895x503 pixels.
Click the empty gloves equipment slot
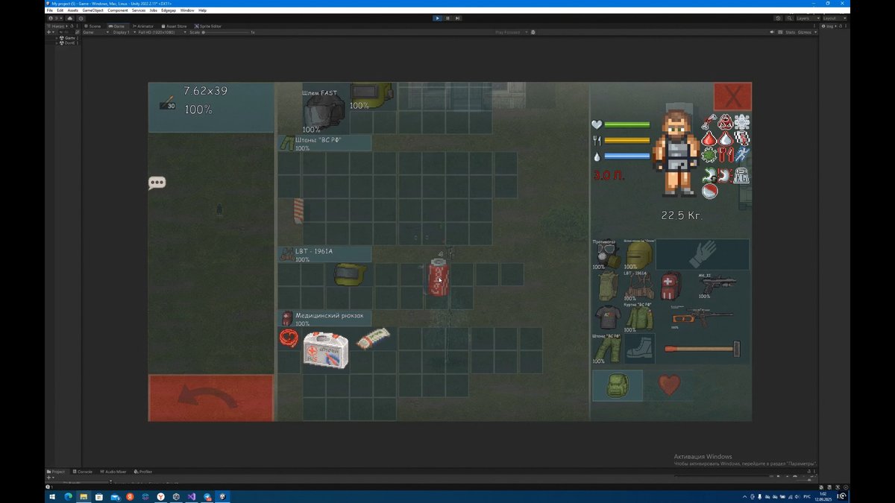tap(703, 254)
